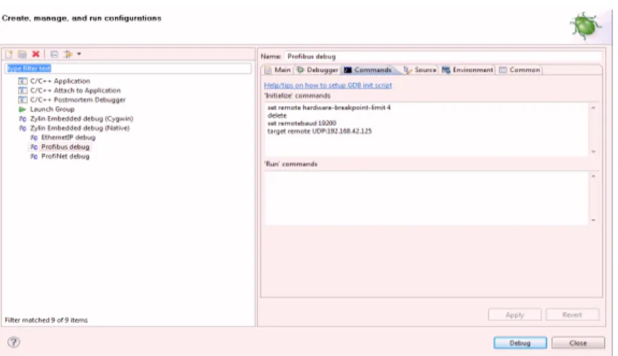The width and height of the screenshot is (618, 356).
Task: Click the Close button
Action: coord(578,343)
